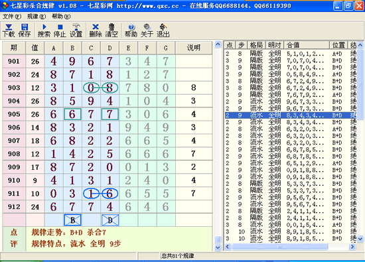Click column A header of the table
This screenshot has width=365, height=262.
coord(54,48)
